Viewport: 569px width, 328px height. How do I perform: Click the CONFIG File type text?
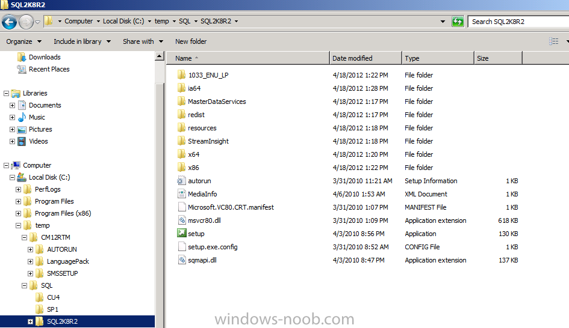[422, 247]
